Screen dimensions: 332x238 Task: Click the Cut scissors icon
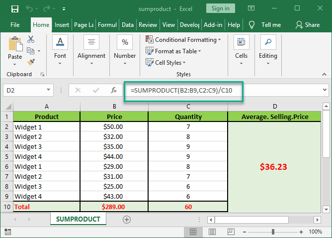coord(31,39)
